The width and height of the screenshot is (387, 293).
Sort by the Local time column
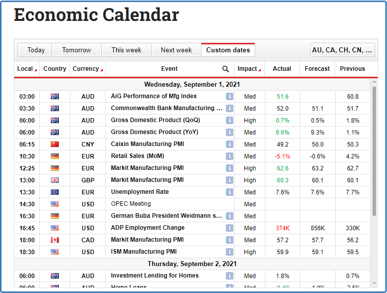pos(27,69)
